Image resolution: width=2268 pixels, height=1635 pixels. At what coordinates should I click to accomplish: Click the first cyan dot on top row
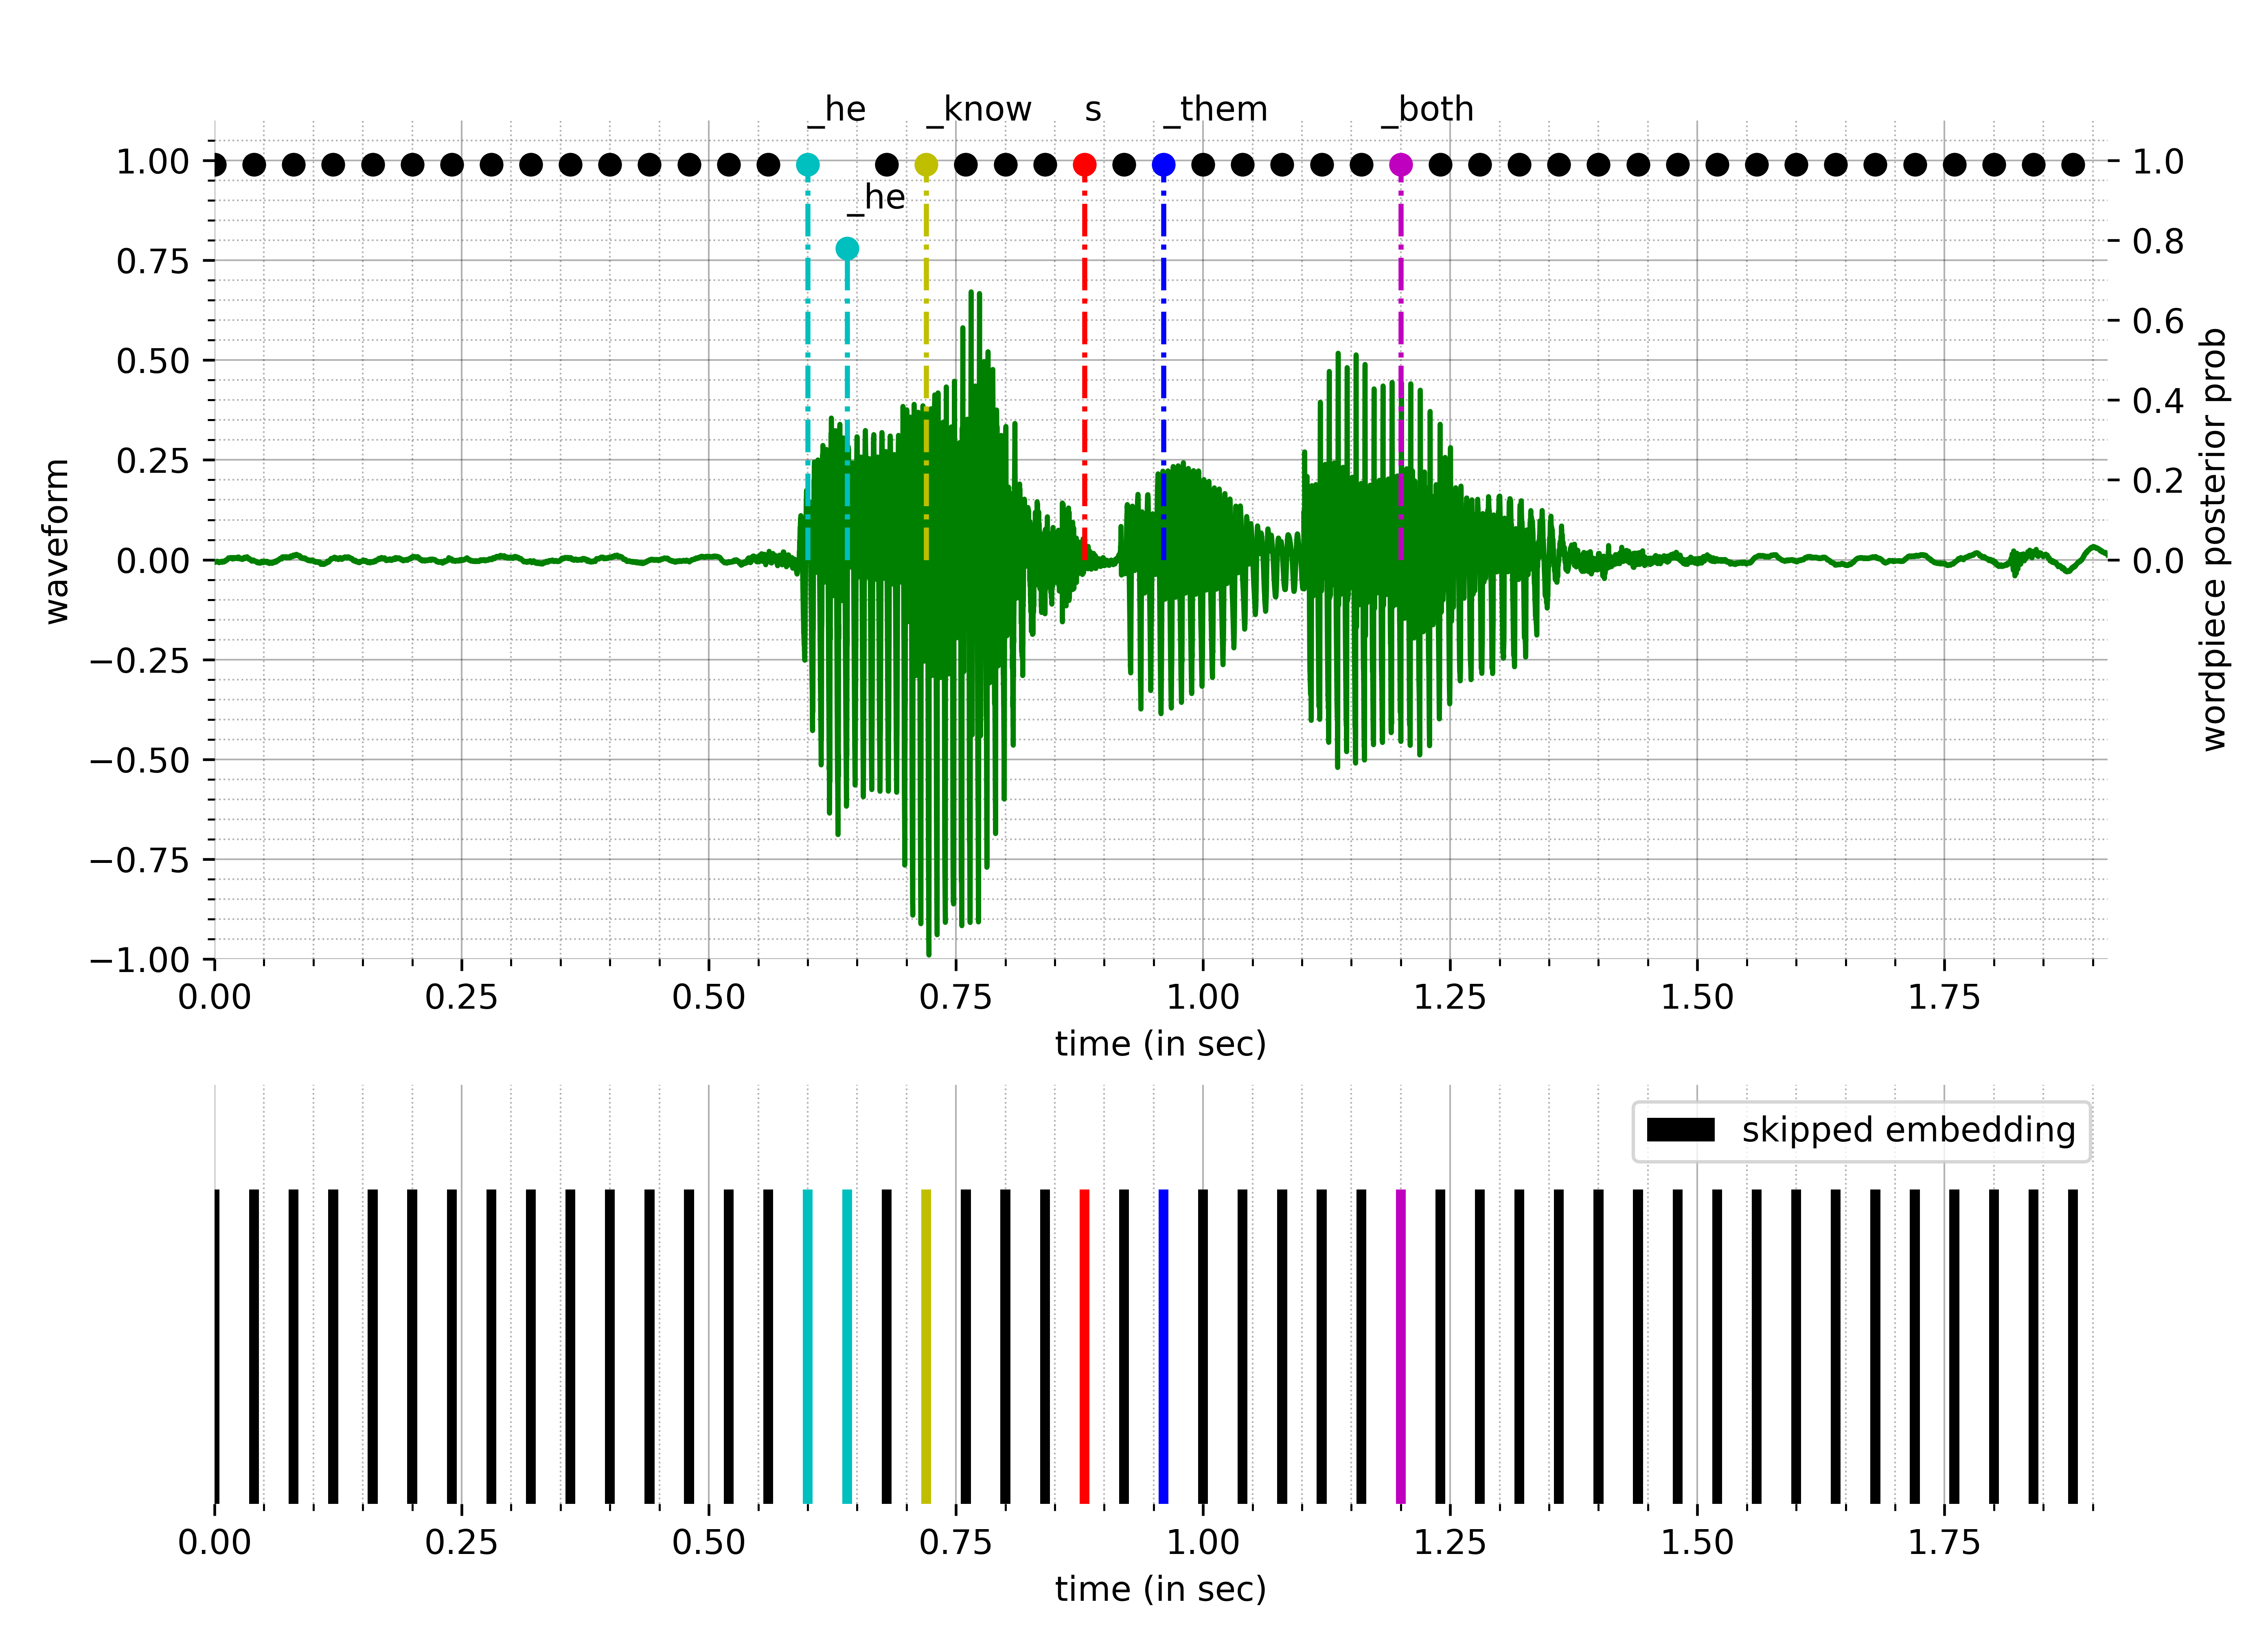pyautogui.click(x=808, y=165)
